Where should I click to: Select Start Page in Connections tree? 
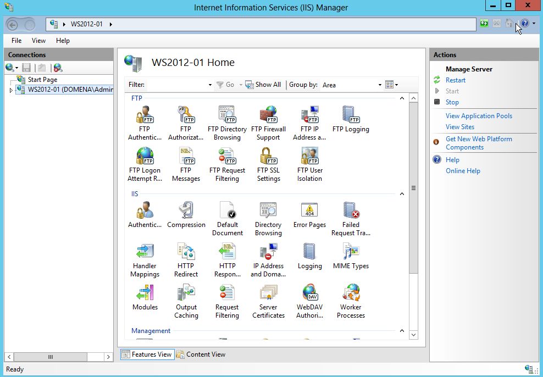tap(42, 80)
